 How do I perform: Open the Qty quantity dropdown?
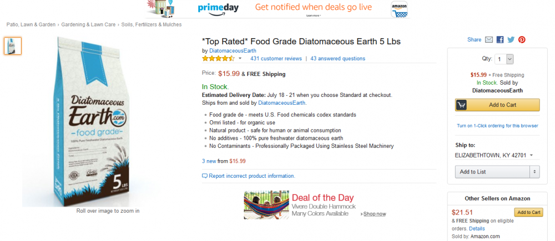click(504, 59)
